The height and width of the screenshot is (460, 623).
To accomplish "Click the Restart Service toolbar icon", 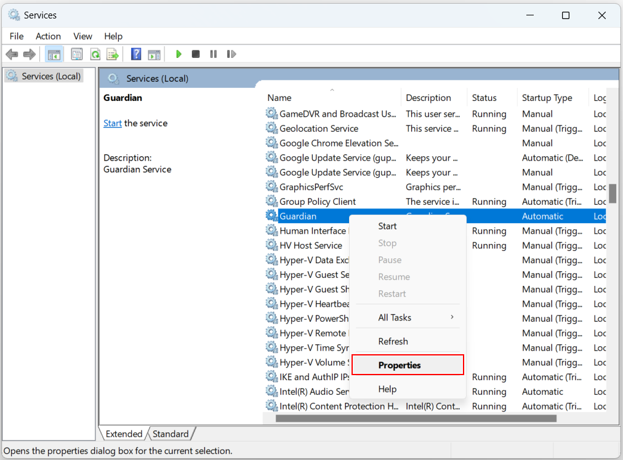I will (231, 54).
